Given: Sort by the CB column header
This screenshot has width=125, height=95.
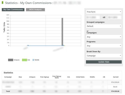Looking at the screenshot, I should [104, 77].
